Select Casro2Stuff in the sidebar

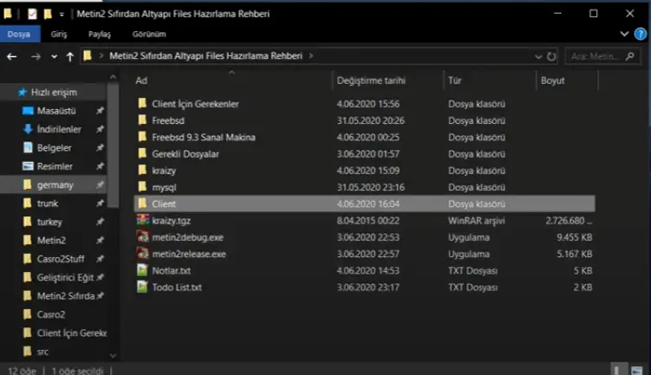pos(61,259)
